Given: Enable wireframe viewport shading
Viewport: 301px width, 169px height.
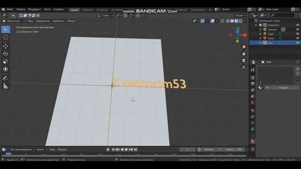Looking at the screenshot, I should [228, 21].
